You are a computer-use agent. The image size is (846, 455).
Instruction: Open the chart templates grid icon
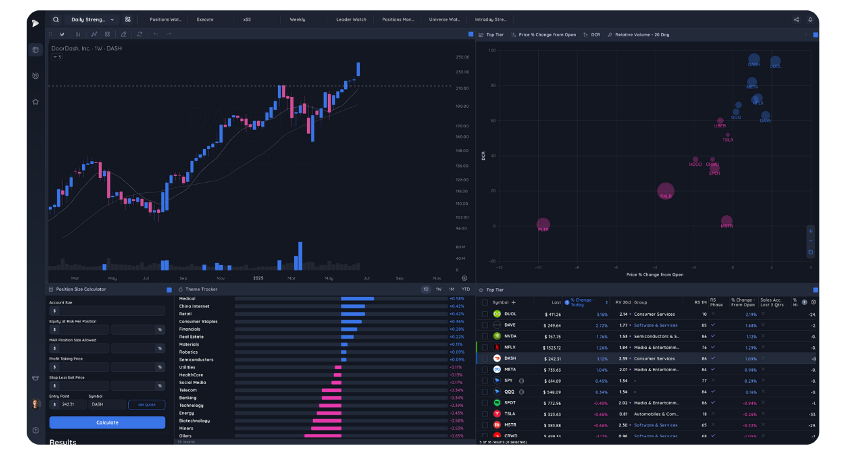click(x=107, y=34)
